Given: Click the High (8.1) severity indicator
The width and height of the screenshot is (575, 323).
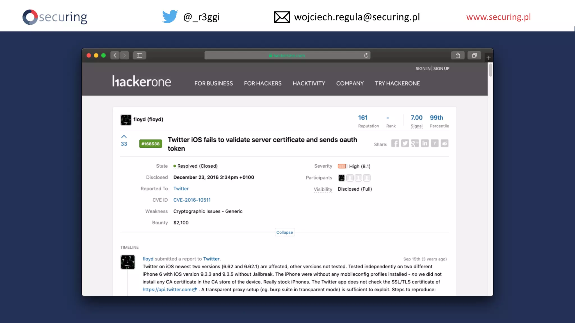Looking at the screenshot, I should (x=354, y=166).
